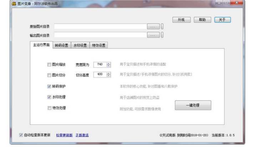Click the 当前版本:1.0.5 status text

click(x=223, y=135)
